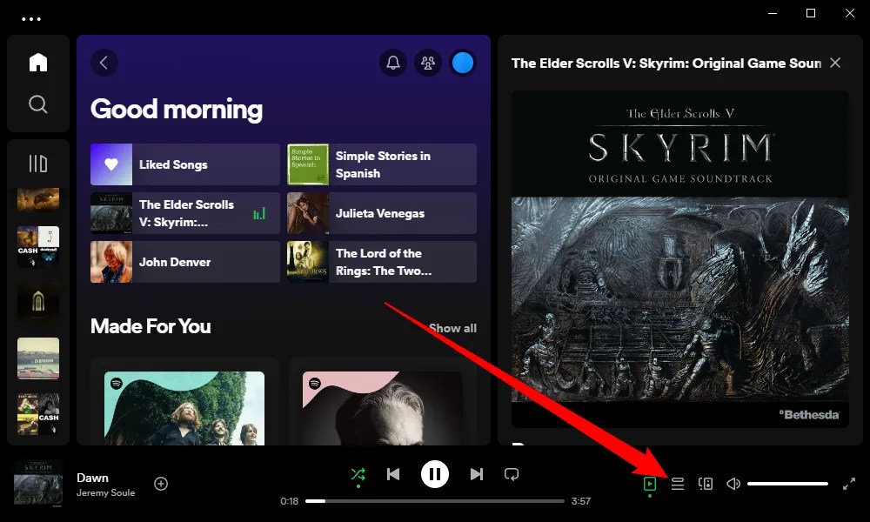Viewport: 870px width, 522px height.
Task: Navigate back with the arrow
Action: point(104,63)
